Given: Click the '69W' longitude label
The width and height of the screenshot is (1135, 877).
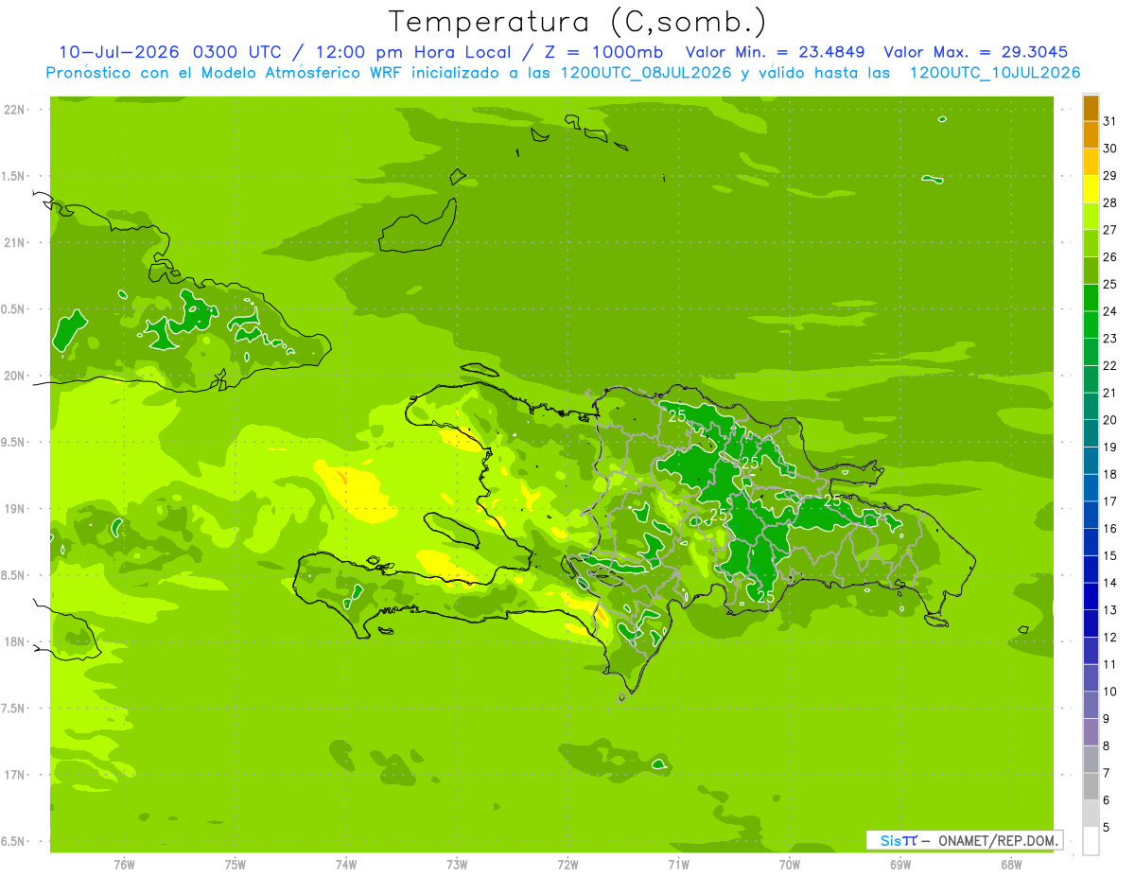Looking at the screenshot, I should pos(900,865).
